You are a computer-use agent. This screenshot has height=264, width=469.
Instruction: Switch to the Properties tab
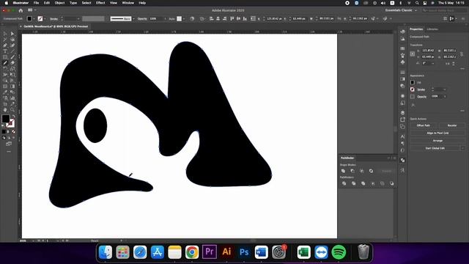click(416, 29)
